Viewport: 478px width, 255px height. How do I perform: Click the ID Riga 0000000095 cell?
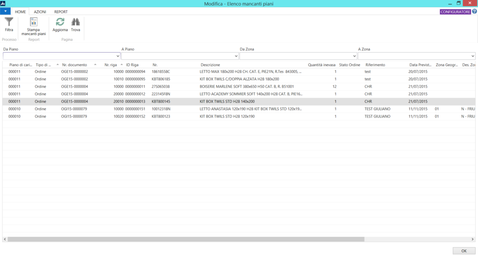coord(135,79)
